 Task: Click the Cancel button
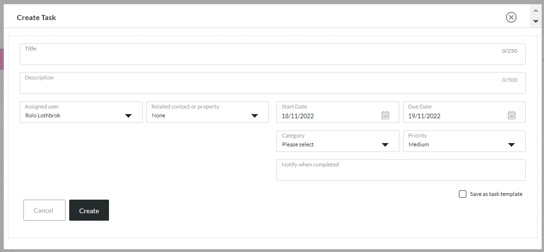click(x=44, y=210)
